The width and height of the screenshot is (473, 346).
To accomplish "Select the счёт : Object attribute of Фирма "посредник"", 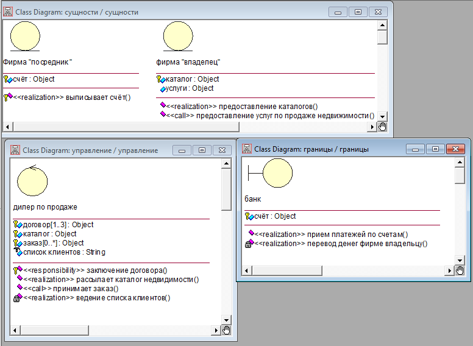I will 34,79.
